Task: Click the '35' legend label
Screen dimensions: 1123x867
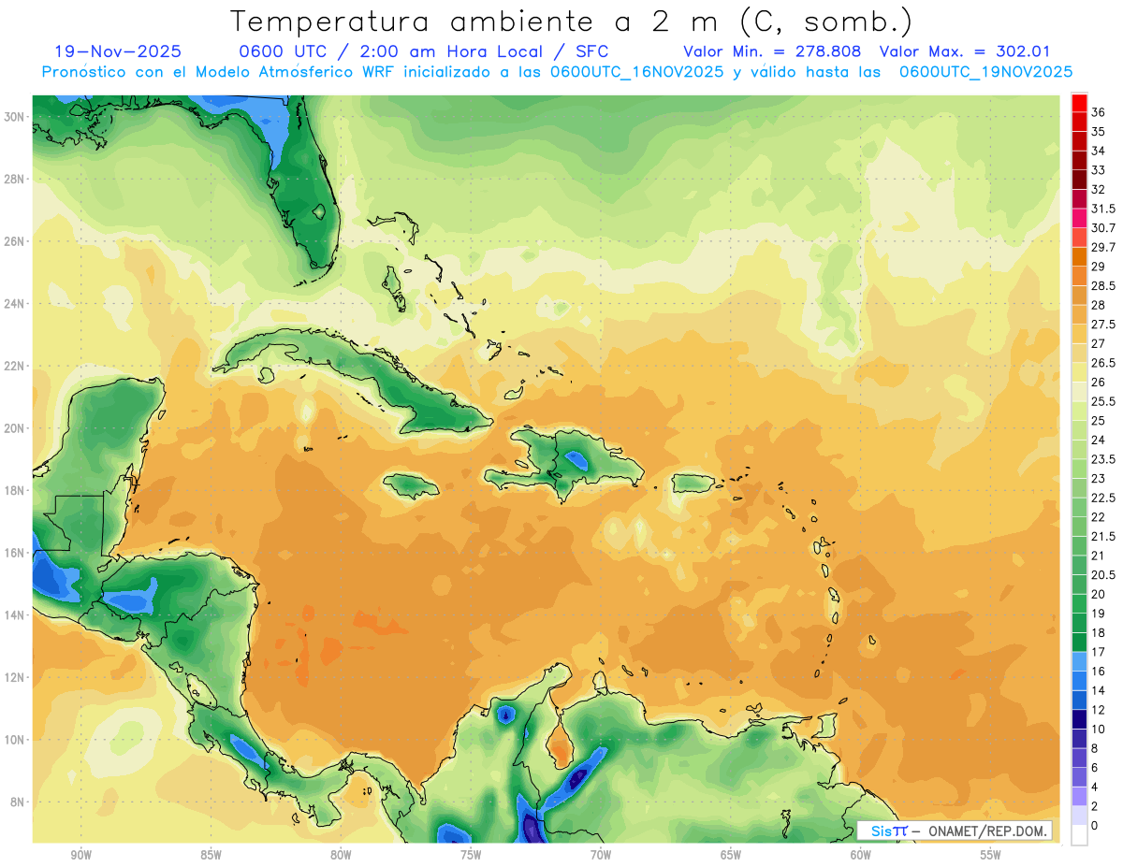Action: [x=1098, y=132]
